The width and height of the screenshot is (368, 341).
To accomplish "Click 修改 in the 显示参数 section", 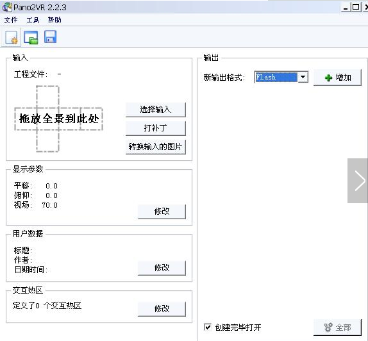I will coord(162,212).
